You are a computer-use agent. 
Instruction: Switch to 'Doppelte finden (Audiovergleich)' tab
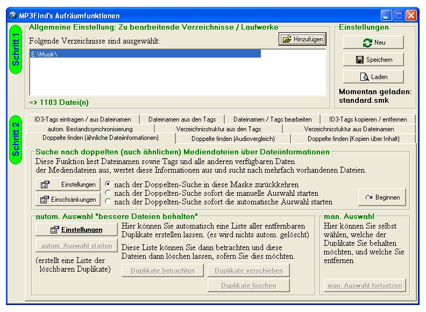233,139
